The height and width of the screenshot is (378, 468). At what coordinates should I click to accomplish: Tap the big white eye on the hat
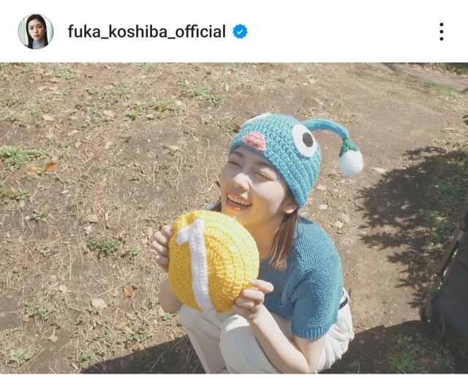coord(304,140)
